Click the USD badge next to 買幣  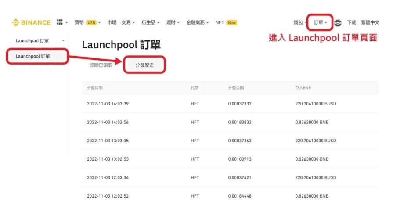tap(91, 22)
